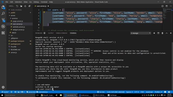
Task: Synchronize changes in the status bar
Action: [x=11, y=92]
